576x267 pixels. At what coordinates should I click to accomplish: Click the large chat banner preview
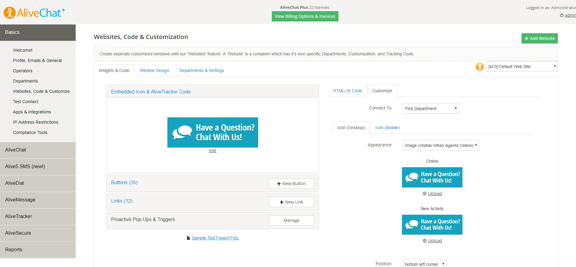point(213,132)
